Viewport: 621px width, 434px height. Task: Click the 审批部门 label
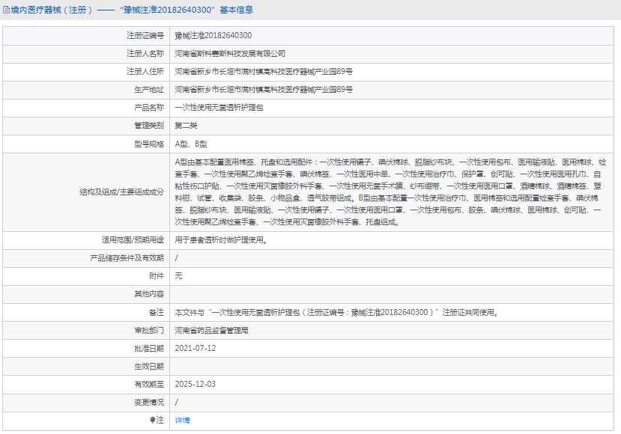149,330
